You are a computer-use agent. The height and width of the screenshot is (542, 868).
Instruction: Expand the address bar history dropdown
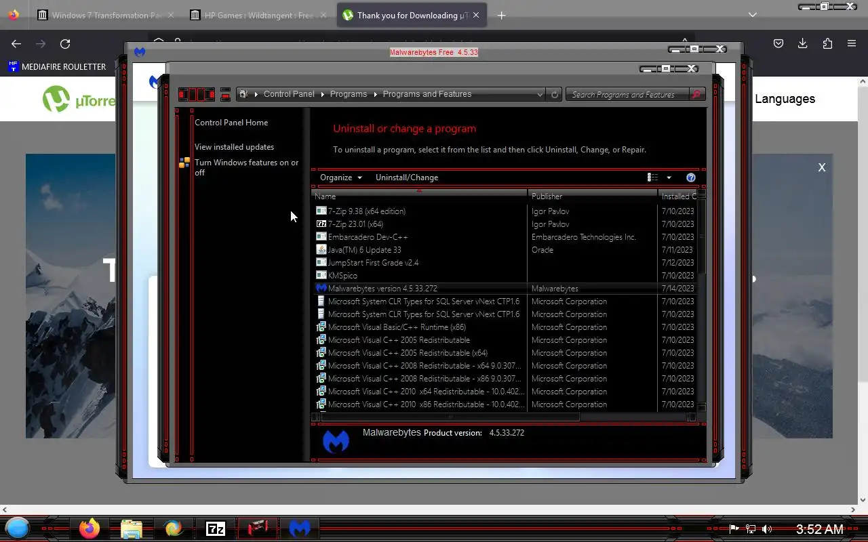click(540, 94)
